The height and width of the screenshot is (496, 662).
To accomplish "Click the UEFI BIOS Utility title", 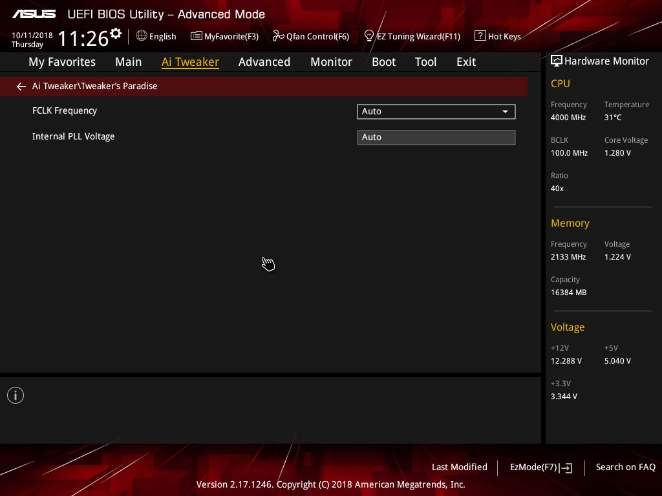I will tap(166, 14).
